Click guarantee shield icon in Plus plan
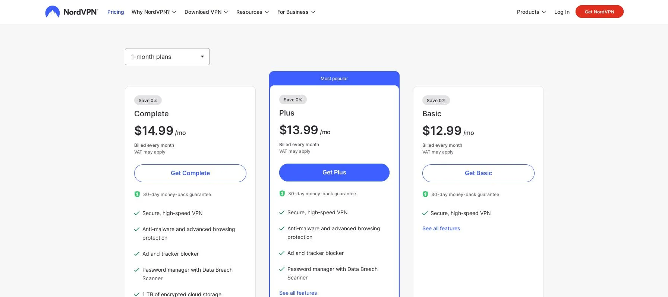This screenshot has width=668, height=297. click(282, 193)
